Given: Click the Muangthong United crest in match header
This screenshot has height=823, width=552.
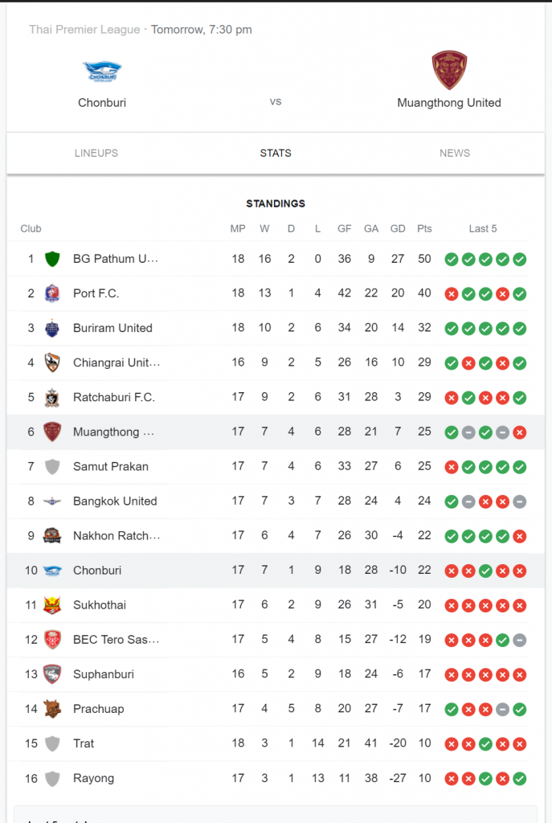Looking at the screenshot, I should point(449,70).
